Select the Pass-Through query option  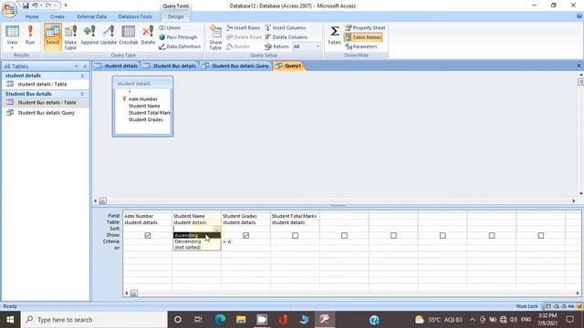178,37
